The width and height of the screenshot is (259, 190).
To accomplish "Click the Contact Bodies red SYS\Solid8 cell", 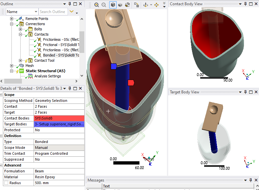I will [59, 119].
